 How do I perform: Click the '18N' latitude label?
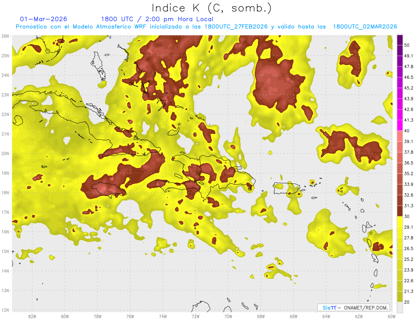click(x=5, y=193)
